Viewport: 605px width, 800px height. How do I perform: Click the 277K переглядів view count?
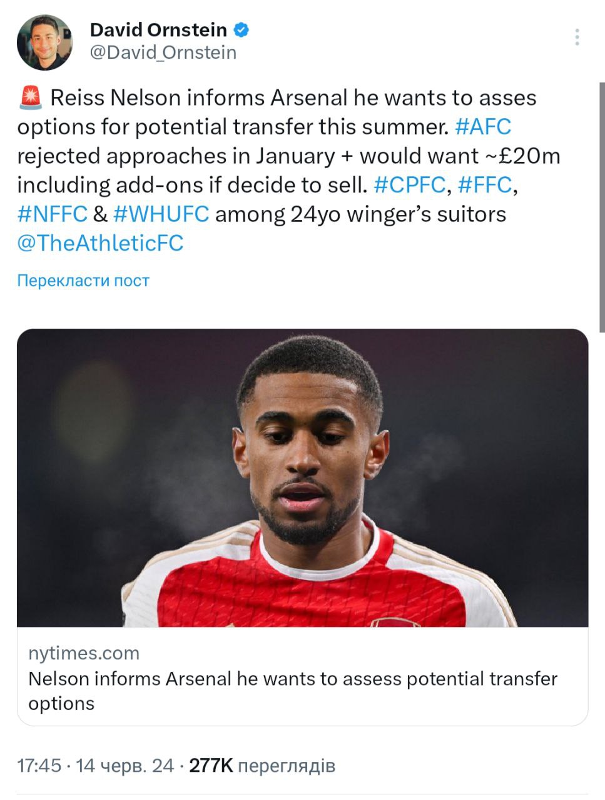262,766
